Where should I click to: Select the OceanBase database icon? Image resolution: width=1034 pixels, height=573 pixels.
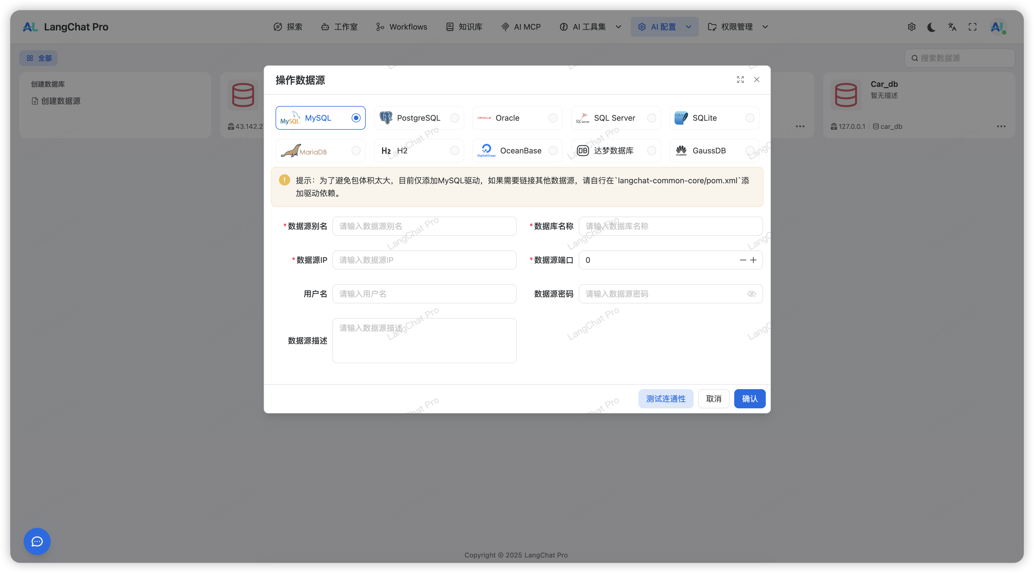pyautogui.click(x=486, y=150)
